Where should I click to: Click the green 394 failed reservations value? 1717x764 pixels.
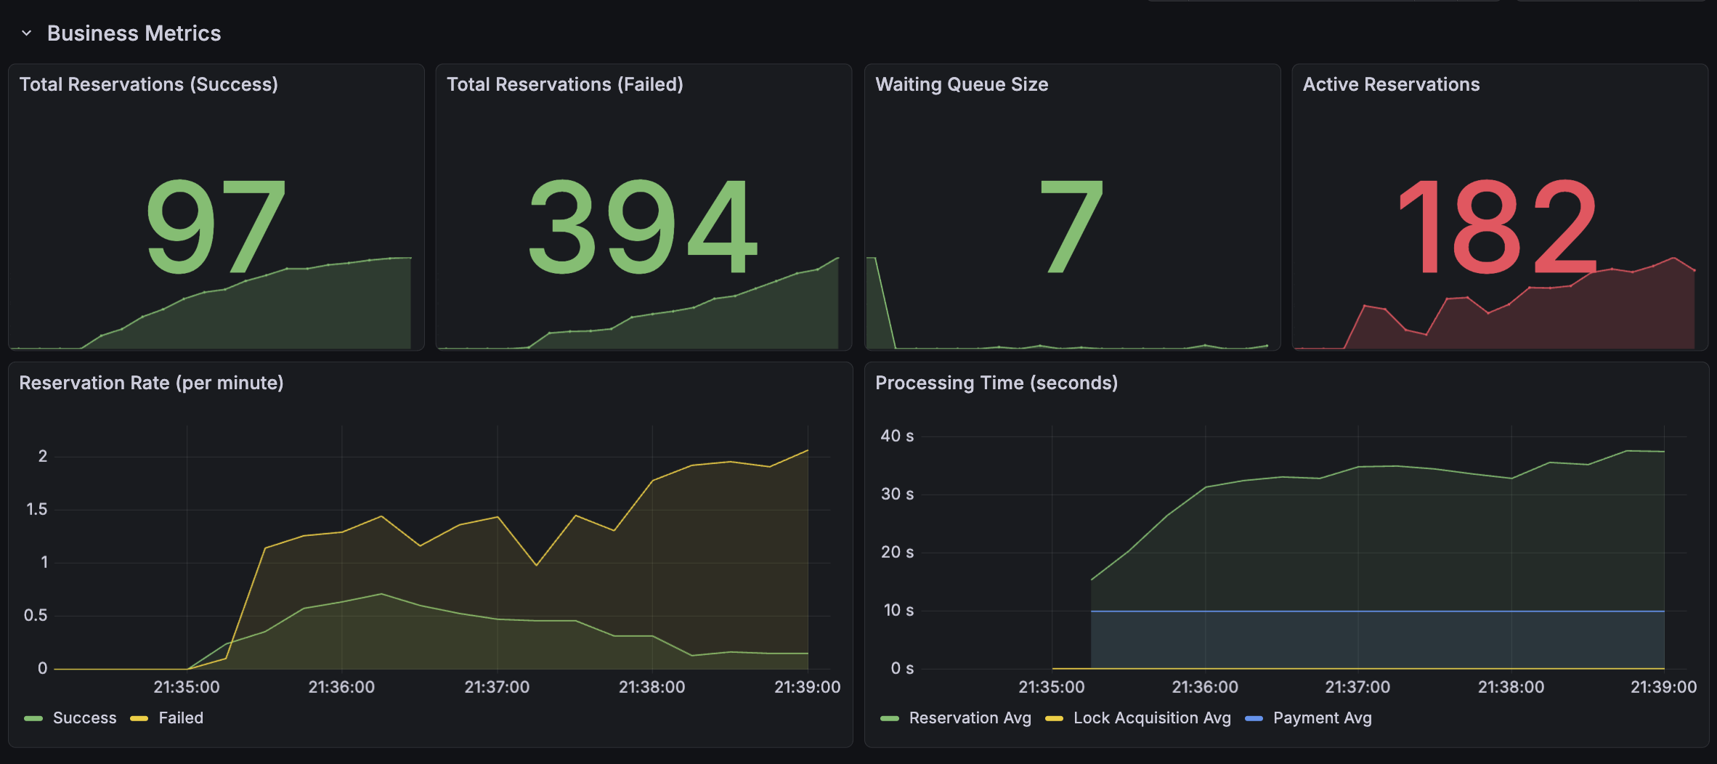tap(643, 227)
